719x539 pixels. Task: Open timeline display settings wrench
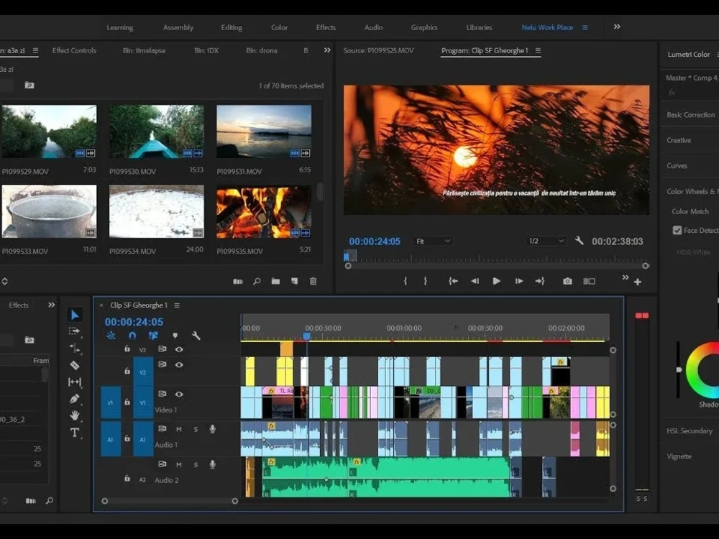(x=196, y=336)
